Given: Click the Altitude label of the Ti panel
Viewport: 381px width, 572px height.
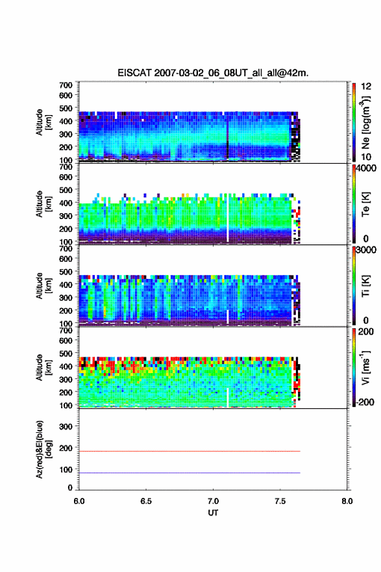Looking at the screenshot, I should pos(43,286).
